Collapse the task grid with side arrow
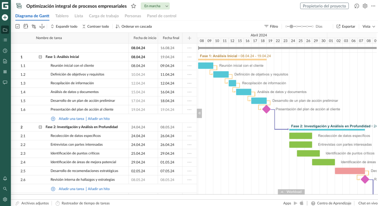This screenshot has width=378, height=206. click(199, 113)
